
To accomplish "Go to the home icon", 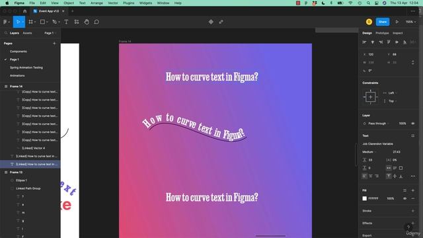I will click(25, 11).
